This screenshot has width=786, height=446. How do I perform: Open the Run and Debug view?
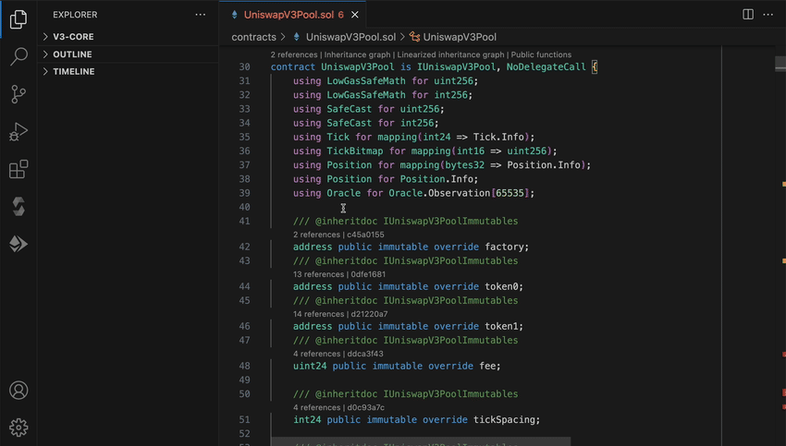[18, 132]
